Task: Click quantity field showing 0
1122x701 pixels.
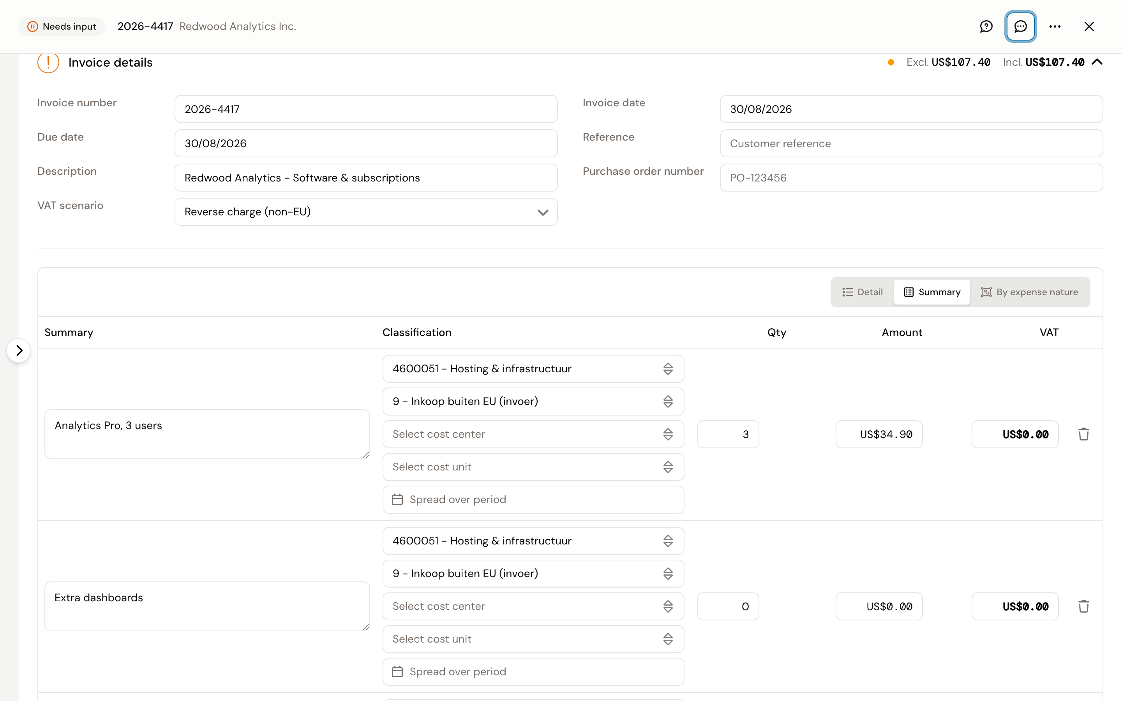Action: click(x=728, y=606)
